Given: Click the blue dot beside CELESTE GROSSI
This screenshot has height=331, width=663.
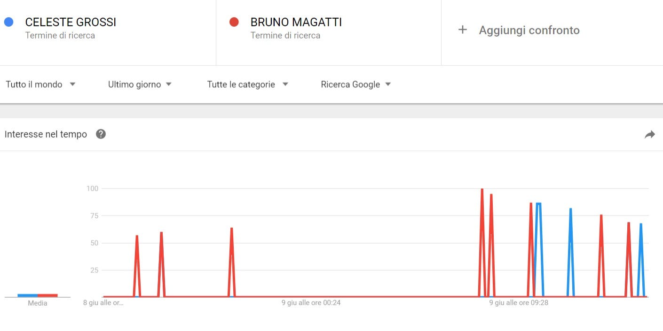Looking at the screenshot, I should pos(8,22).
